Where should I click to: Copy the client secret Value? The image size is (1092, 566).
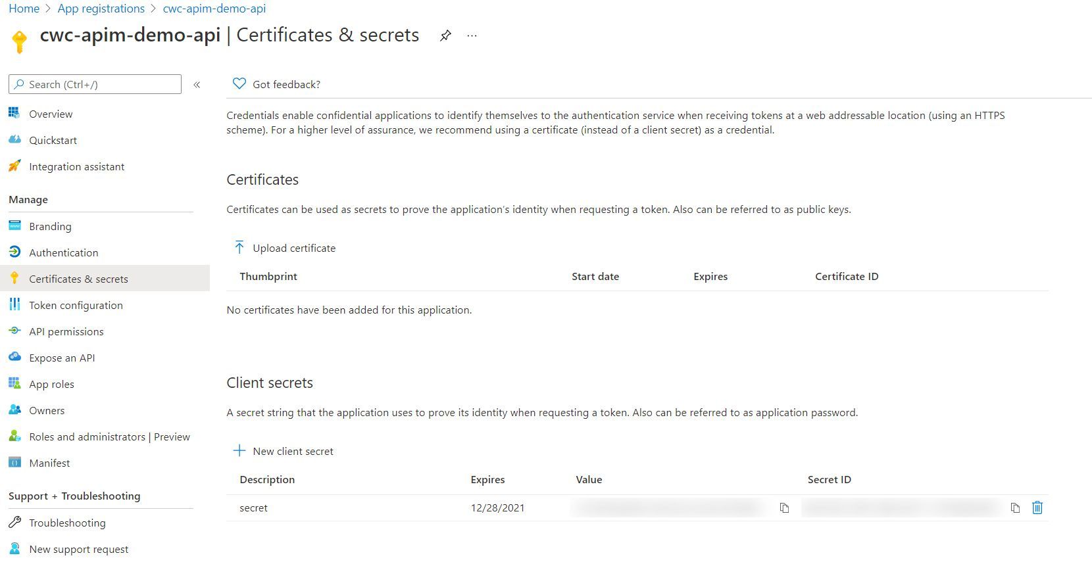[x=784, y=507]
